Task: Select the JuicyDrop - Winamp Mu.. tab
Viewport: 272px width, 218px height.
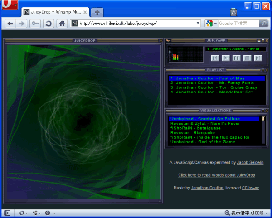Action: [55, 12]
